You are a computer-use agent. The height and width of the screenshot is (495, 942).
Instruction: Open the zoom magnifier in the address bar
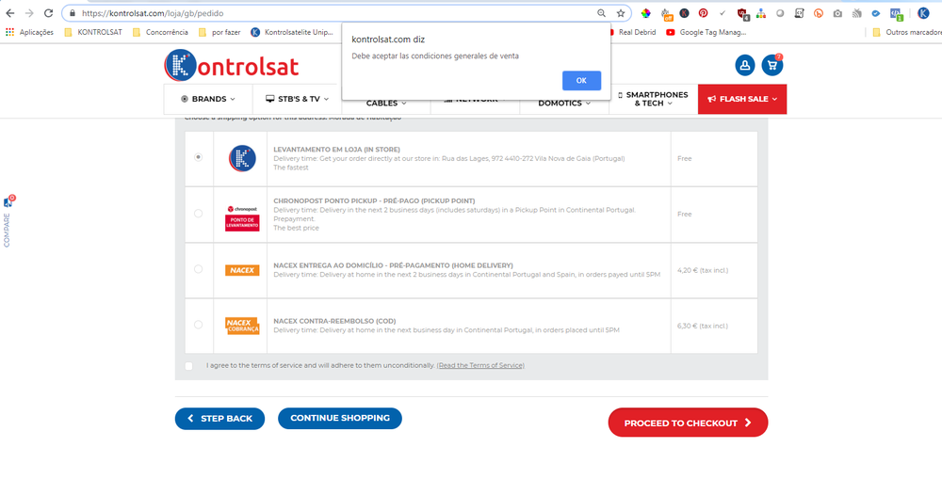pyautogui.click(x=601, y=13)
